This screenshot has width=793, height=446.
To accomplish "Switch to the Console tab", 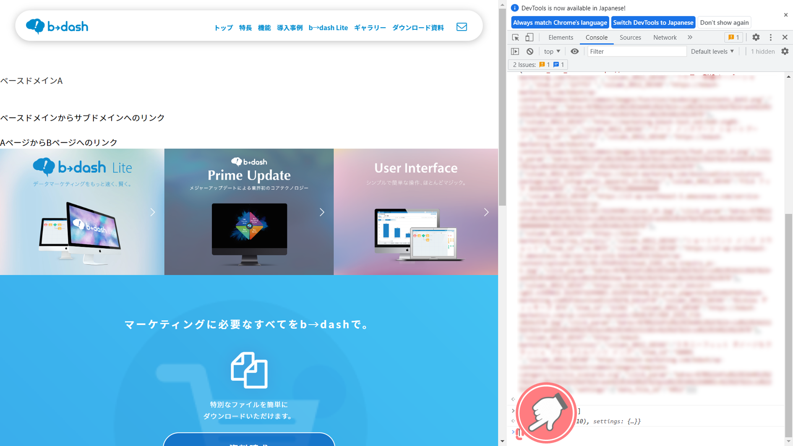I will click(x=596, y=37).
